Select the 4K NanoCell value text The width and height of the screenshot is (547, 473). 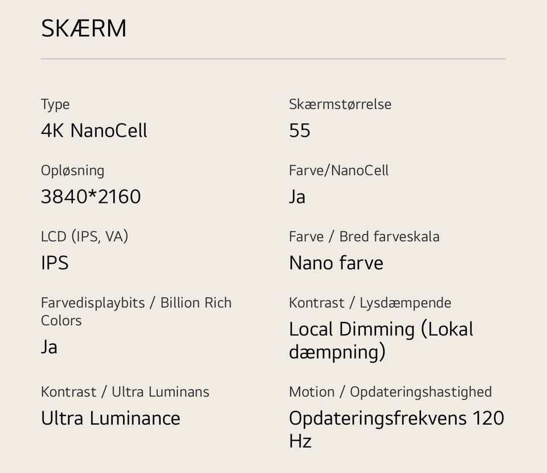pos(94,131)
